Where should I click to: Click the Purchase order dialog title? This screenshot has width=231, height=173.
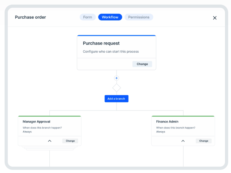[30, 17]
